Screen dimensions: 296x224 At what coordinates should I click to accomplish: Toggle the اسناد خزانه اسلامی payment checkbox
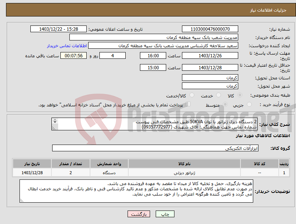[188, 104]
